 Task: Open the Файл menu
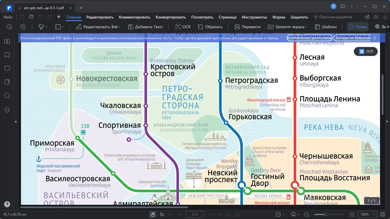[8, 17]
